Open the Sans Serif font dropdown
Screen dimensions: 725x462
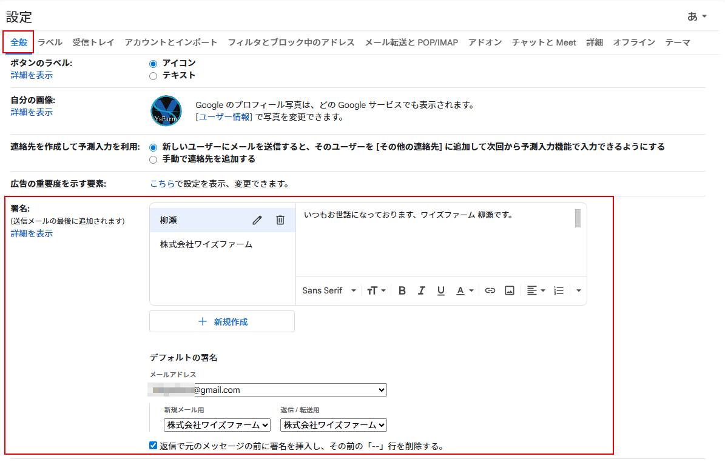[329, 291]
